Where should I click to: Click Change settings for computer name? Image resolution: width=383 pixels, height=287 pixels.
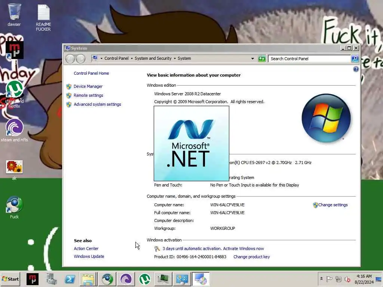click(x=333, y=205)
